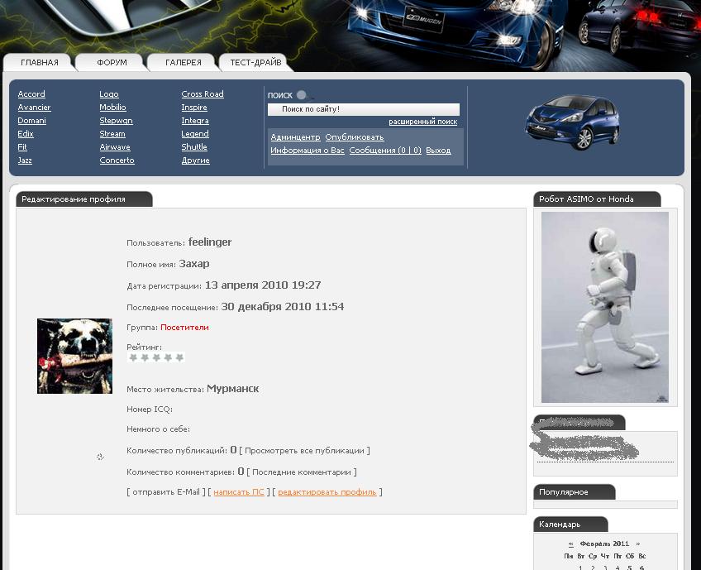Viewport: 701px width, 570px height.
Task: Open редактировать профиль link
Action: click(327, 492)
